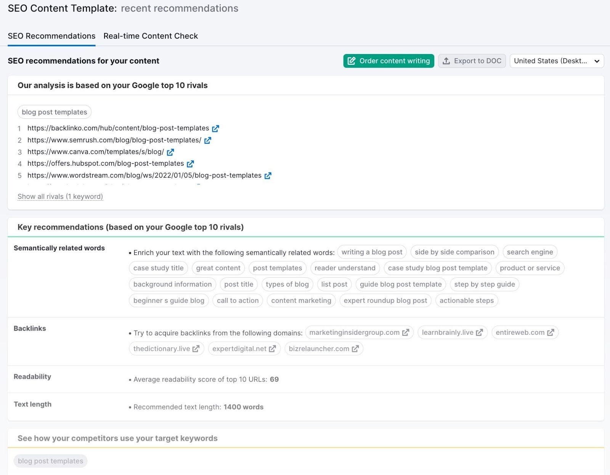Click external link icon beside canva.com URL

(x=170, y=152)
